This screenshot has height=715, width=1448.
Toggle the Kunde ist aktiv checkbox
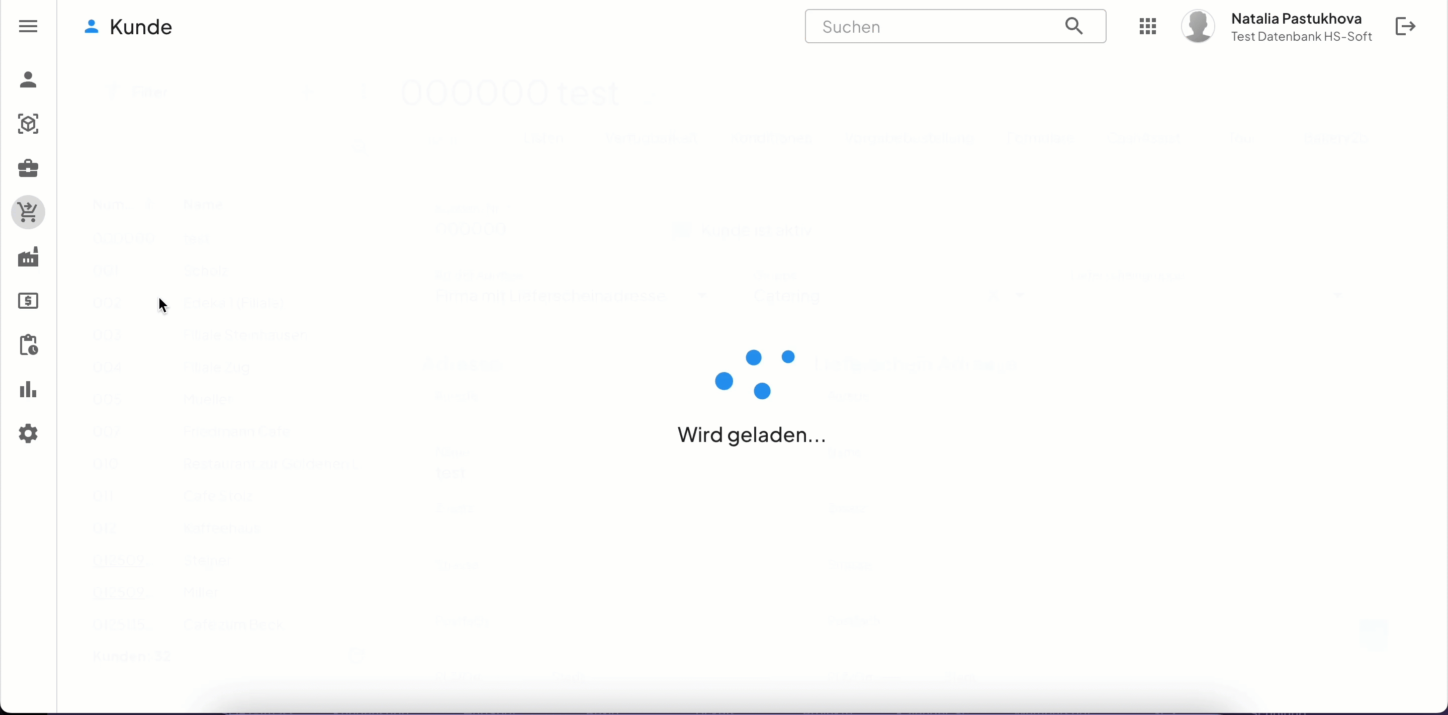[x=682, y=230]
